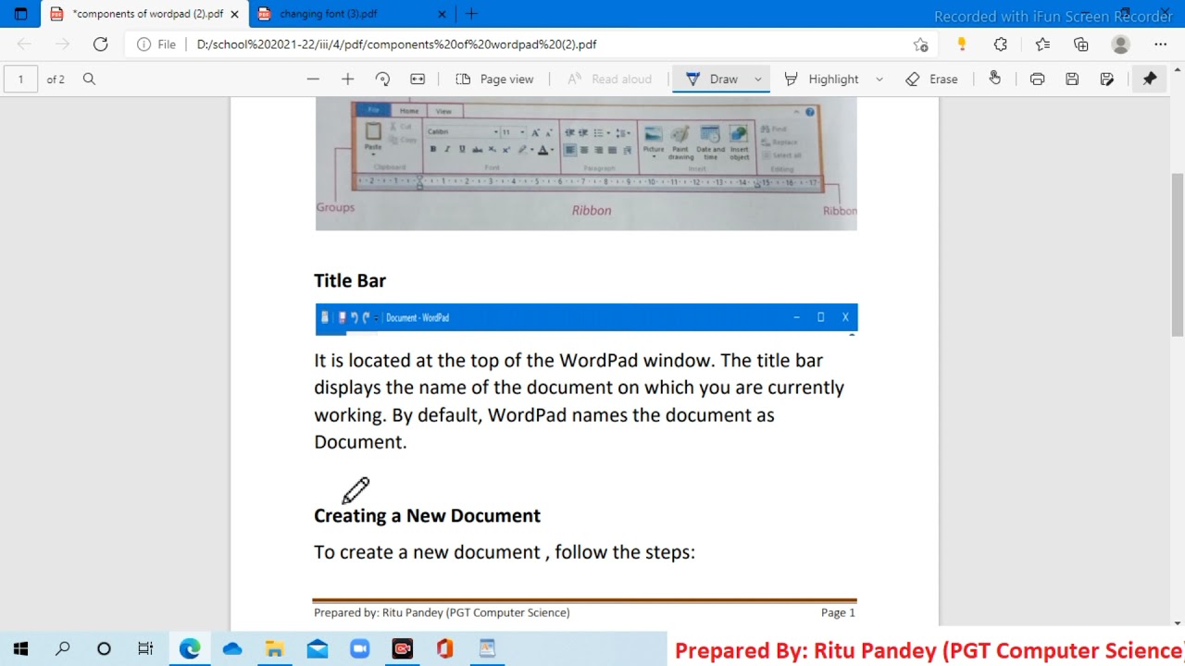Image resolution: width=1185 pixels, height=666 pixels.
Task: Unpin the PDF toolbar
Action: (1150, 79)
